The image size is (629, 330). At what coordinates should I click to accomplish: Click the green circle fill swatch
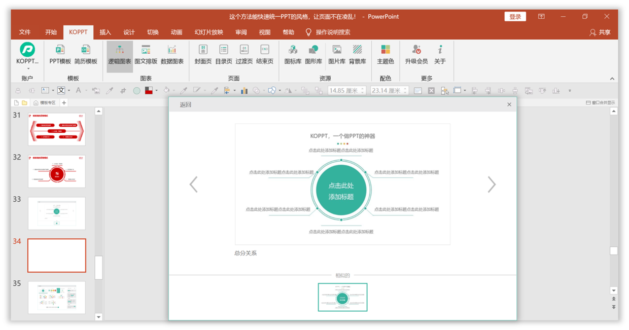pyautogui.click(x=136, y=91)
